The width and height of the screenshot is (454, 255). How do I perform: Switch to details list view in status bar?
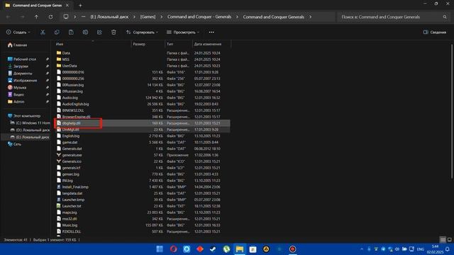point(443,239)
